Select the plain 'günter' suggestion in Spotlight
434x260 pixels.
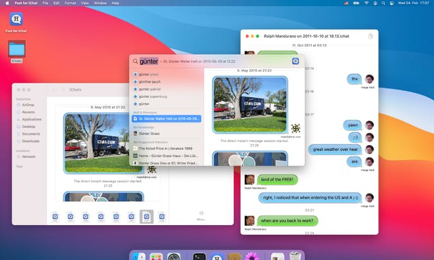point(167,104)
